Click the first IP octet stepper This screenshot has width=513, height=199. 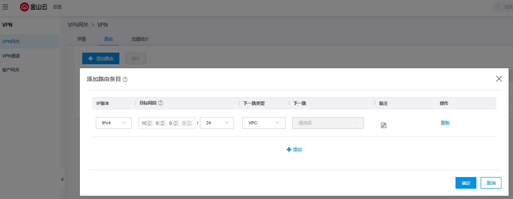[x=149, y=123]
